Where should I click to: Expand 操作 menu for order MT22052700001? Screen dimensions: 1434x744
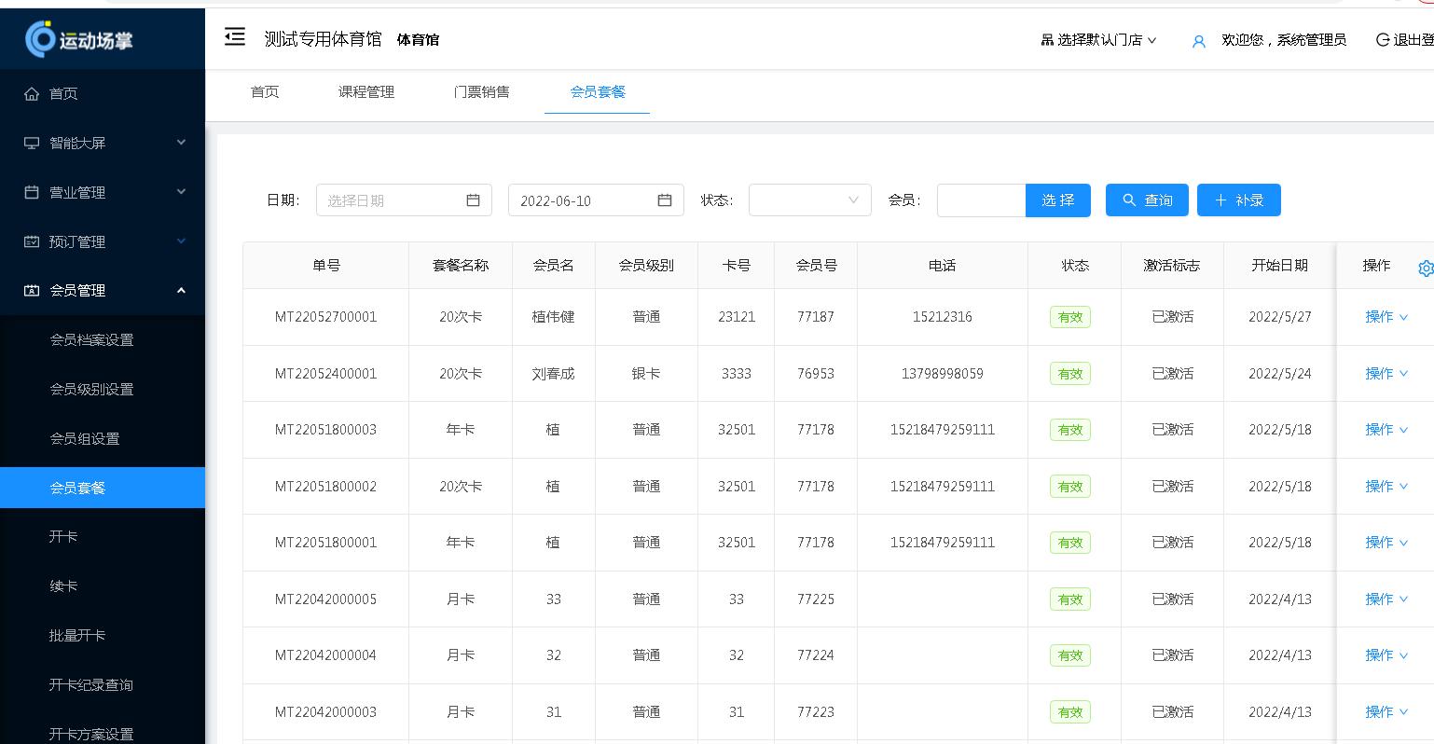tap(1385, 317)
